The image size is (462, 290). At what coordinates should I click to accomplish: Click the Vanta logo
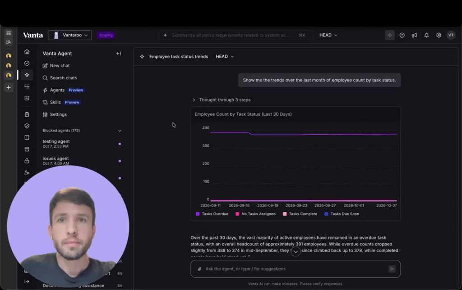click(x=33, y=35)
